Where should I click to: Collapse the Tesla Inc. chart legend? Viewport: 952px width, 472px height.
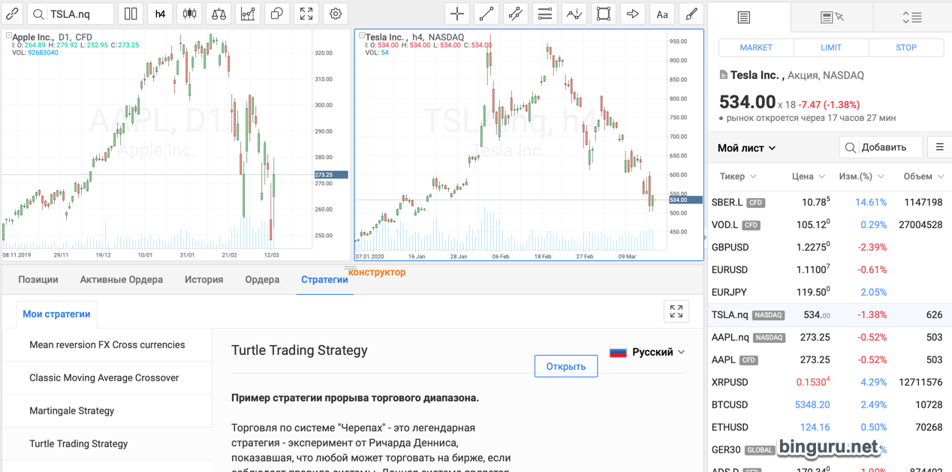362,35
